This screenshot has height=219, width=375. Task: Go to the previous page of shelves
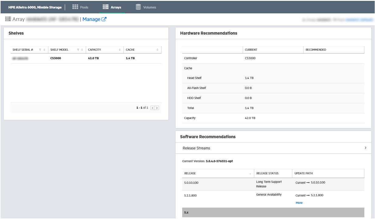pyautogui.click(x=153, y=108)
